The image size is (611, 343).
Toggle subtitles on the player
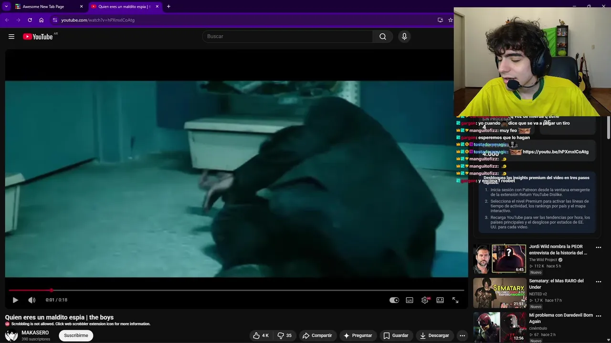(410, 300)
